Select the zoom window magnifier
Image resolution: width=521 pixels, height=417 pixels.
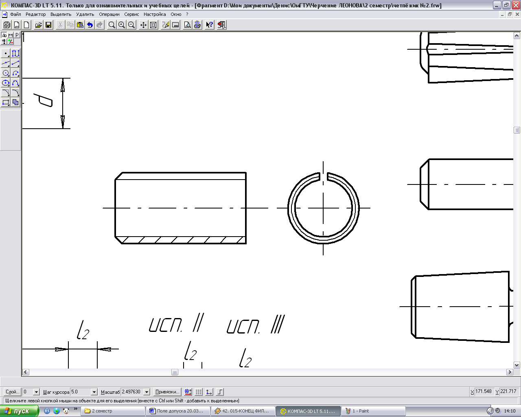[x=112, y=25]
